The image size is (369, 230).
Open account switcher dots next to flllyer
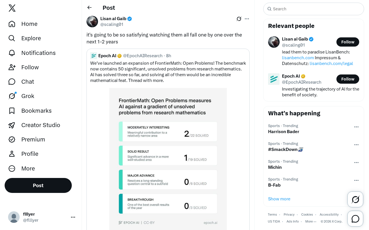(x=73, y=217)
